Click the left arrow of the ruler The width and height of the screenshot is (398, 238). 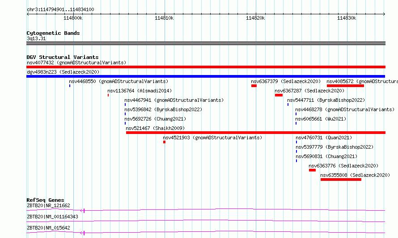tap(28, 14)
